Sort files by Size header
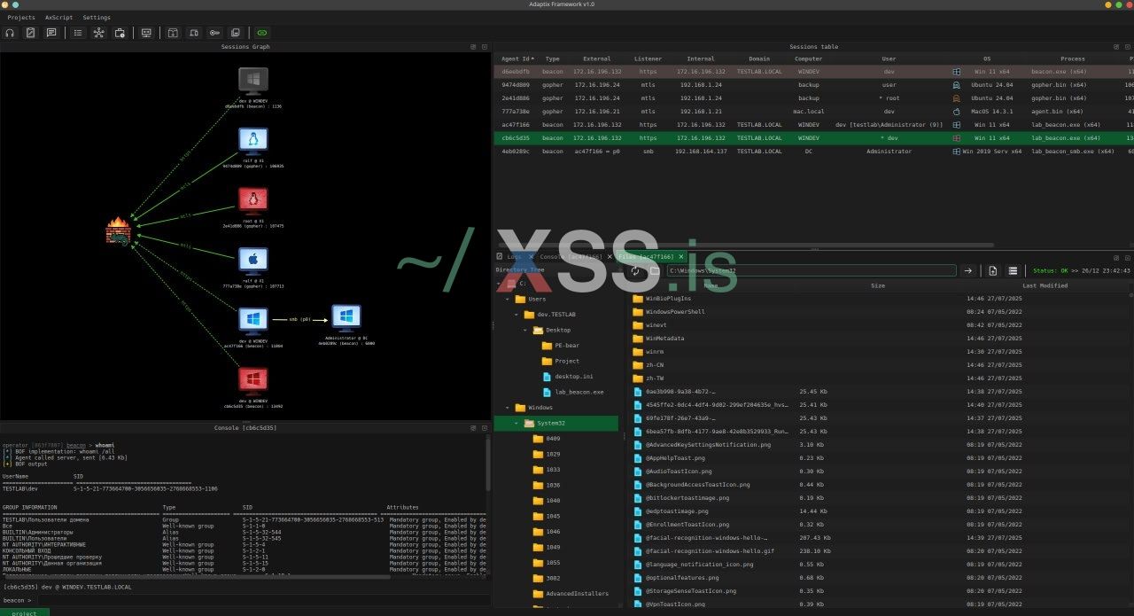1134x616 pixels. 878,285
